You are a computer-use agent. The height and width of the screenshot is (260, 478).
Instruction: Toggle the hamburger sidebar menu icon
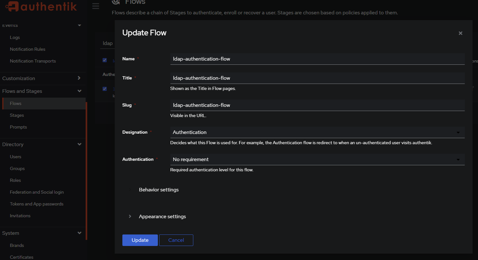(96, 6)
